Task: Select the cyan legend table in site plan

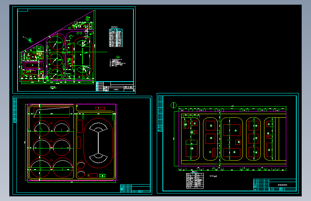Action: [116, 38]
